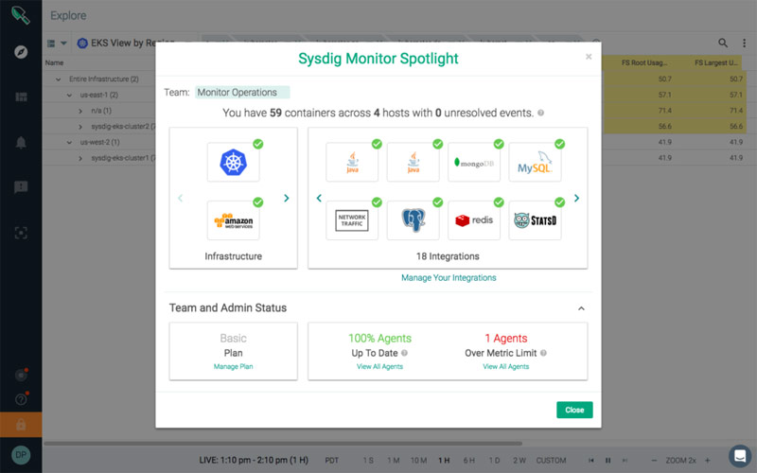
Task: Open the grouping view dropdown arrow
Action: point(63,44)
